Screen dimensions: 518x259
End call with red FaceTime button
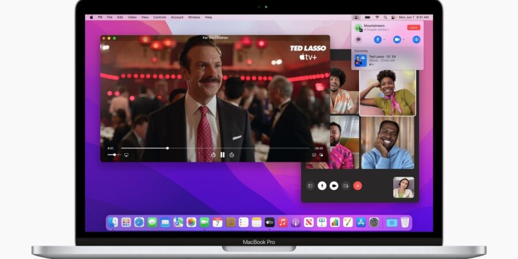tap(357, 186)
